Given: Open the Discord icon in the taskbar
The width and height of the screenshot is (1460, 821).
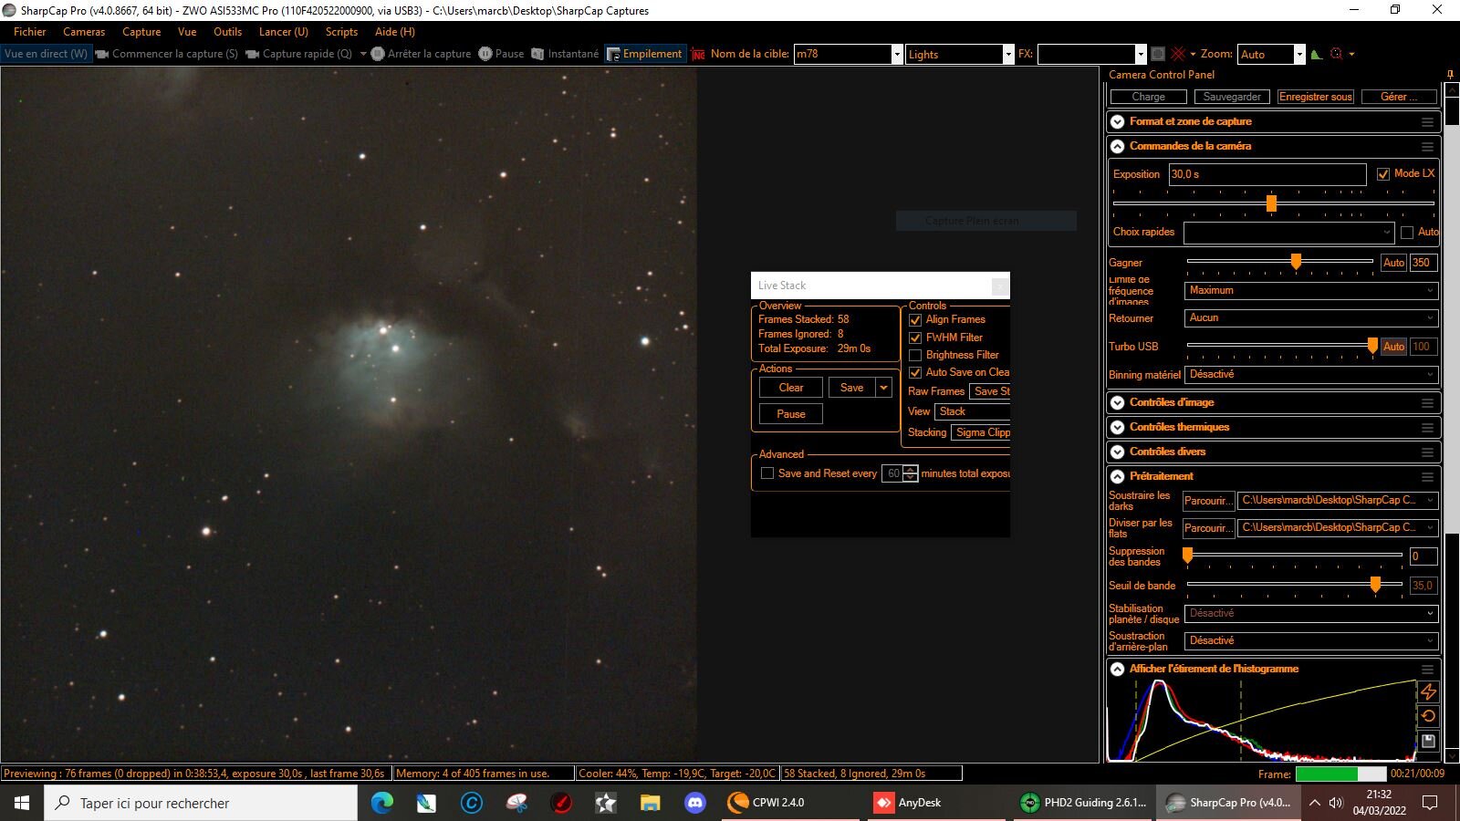Looking at the screenshot, I should click(695, 803).
